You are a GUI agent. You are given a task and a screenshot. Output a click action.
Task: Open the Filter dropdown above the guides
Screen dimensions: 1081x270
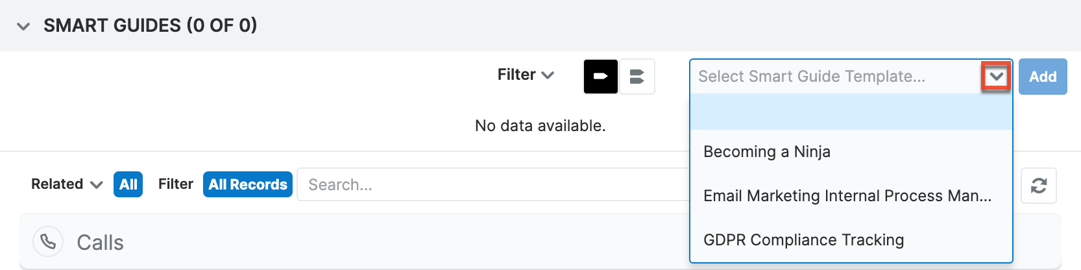click(526, 75)
